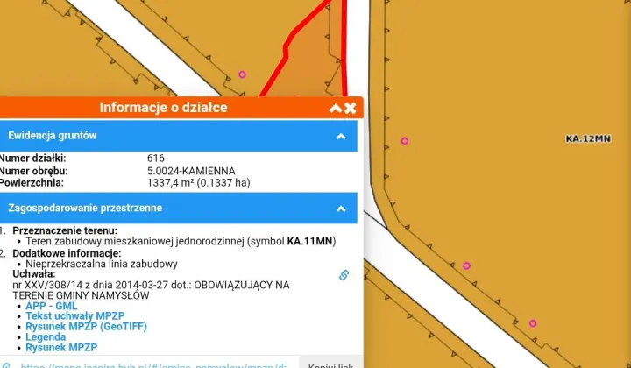Collapse the Ewidencja gruntów section

[341, 137]
